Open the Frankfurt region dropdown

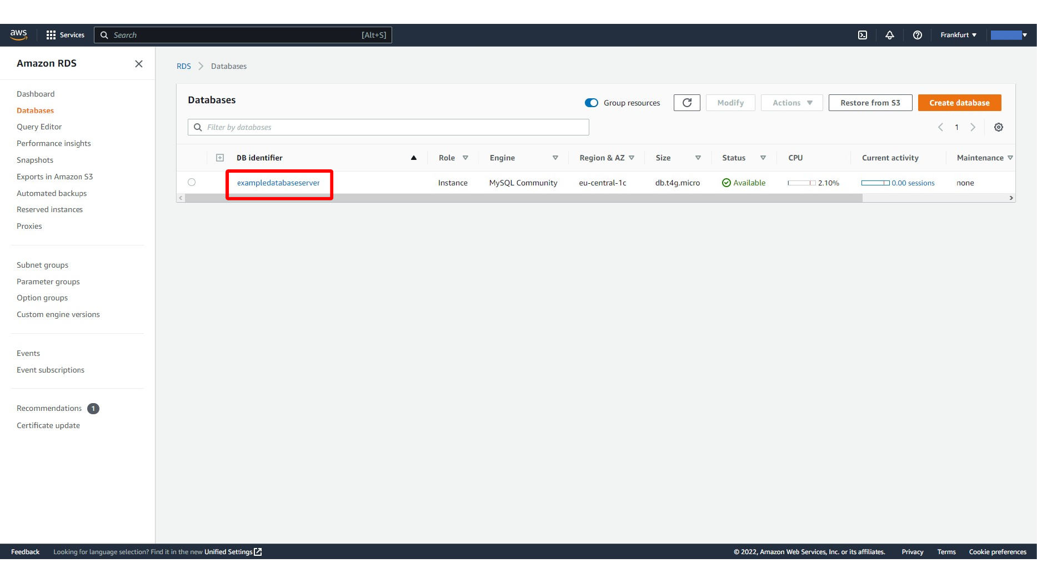pos(958,35)
